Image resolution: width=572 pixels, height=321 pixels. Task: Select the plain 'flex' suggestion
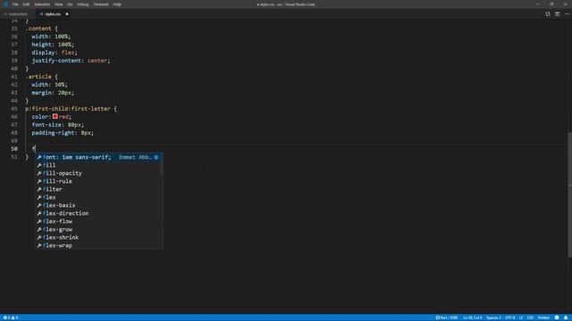98,197
